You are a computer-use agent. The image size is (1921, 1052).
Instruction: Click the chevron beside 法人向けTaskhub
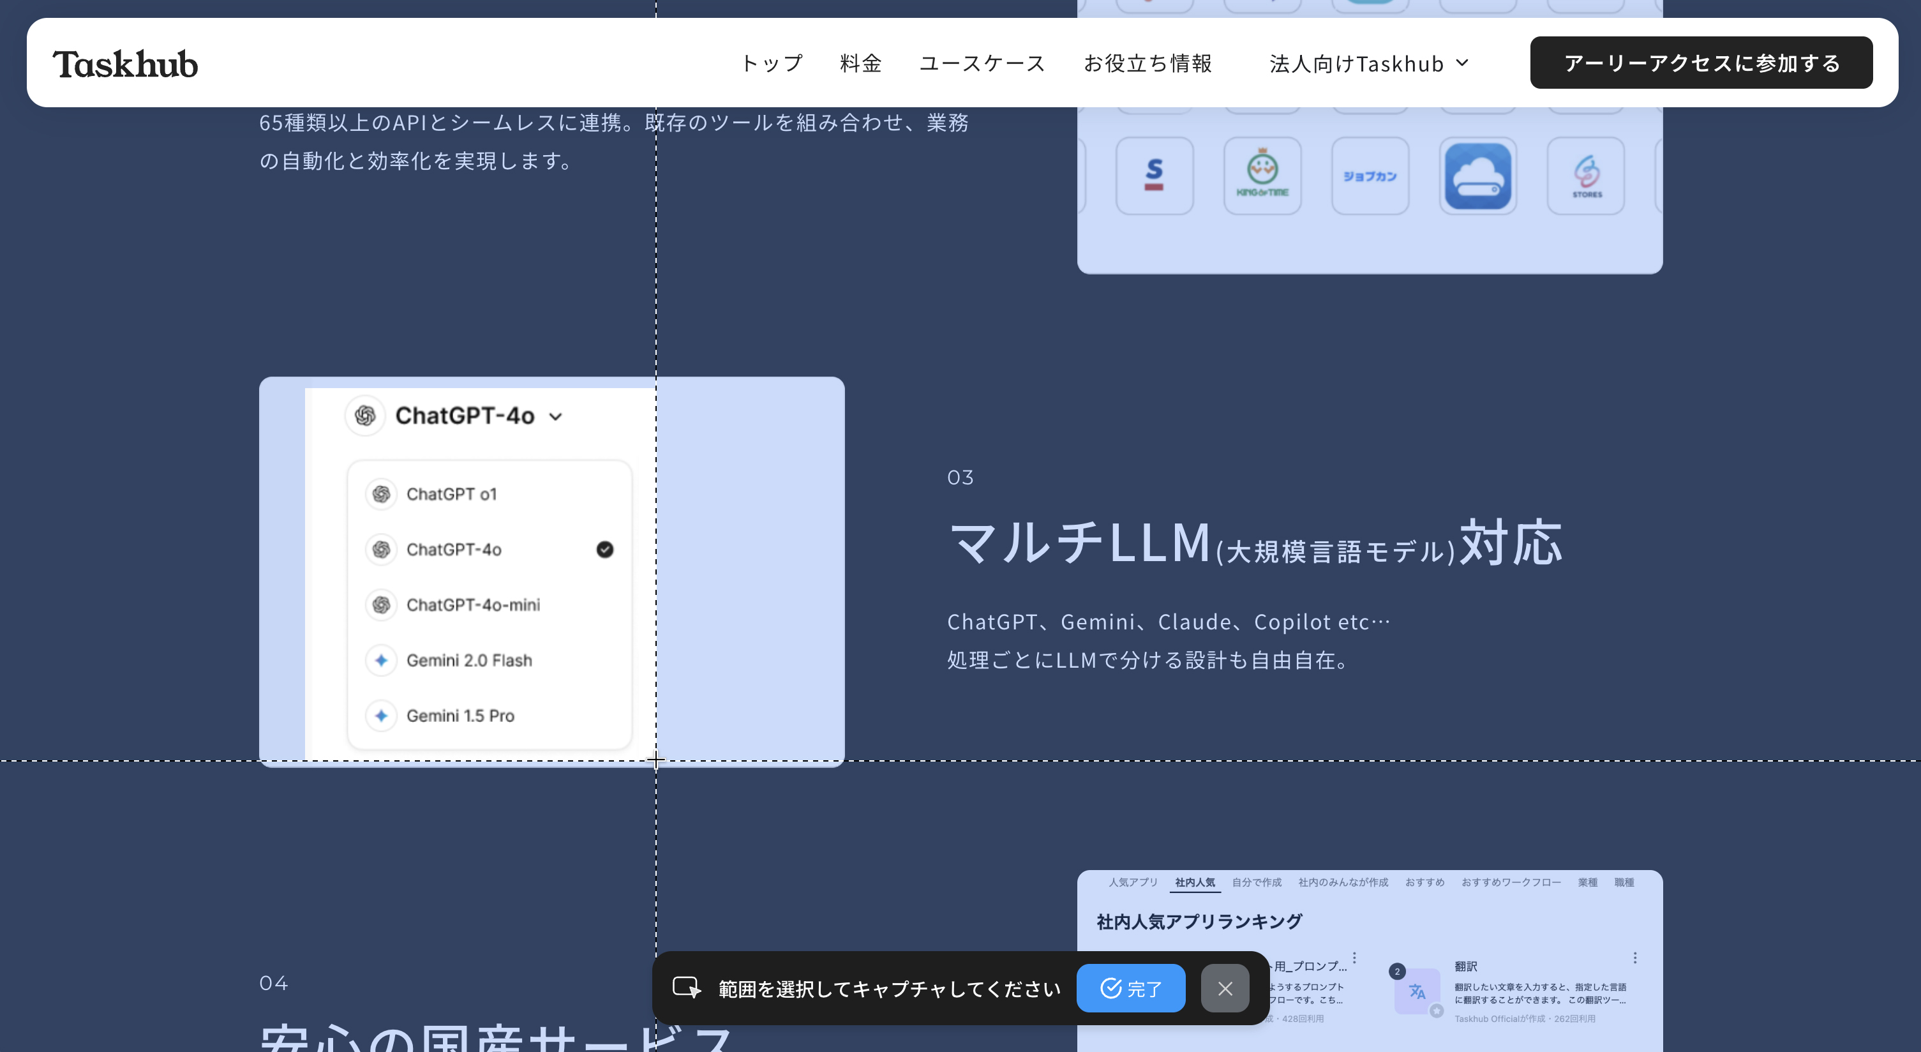coord(1461,63)
